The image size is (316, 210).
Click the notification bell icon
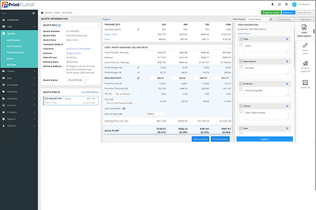[x=273, y=4]
